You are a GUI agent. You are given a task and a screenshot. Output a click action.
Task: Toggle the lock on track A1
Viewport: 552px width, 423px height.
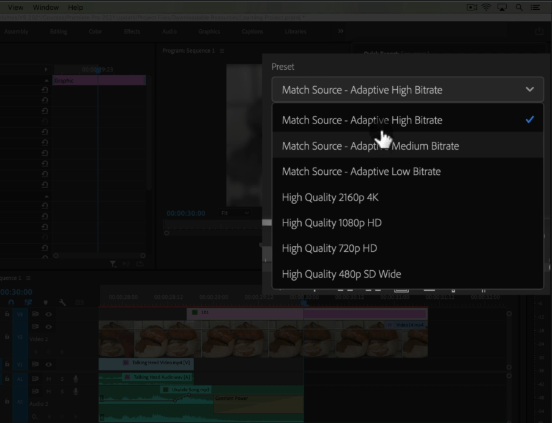[7, 379]
